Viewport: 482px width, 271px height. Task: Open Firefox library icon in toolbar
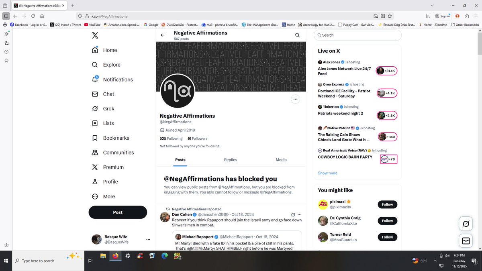pos(429,16)
